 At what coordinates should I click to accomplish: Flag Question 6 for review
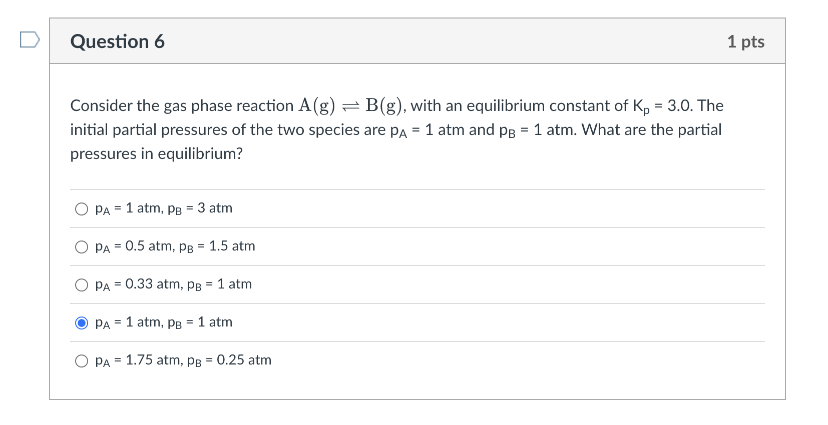click(30, 39)
